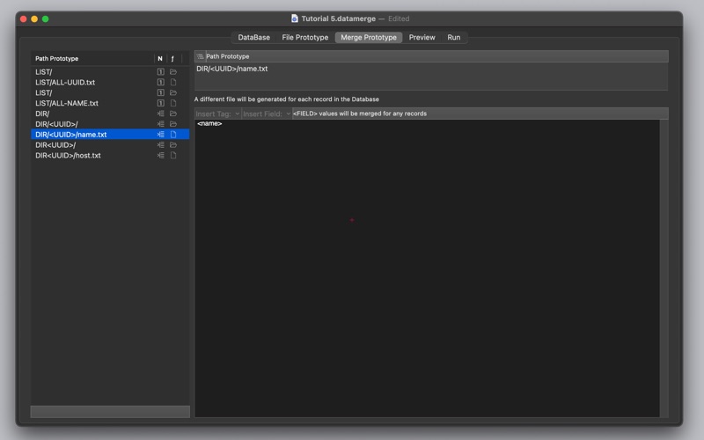Click the file type icon on LIST/ALL-UUID.txt row

(172, 82)
